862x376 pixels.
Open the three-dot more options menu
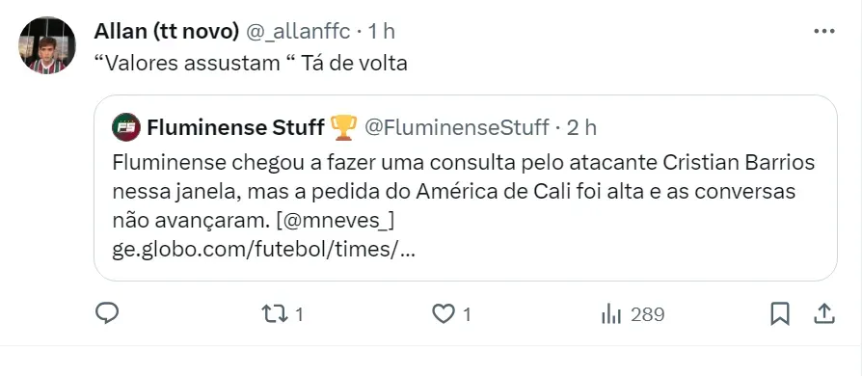click(824, 31)
